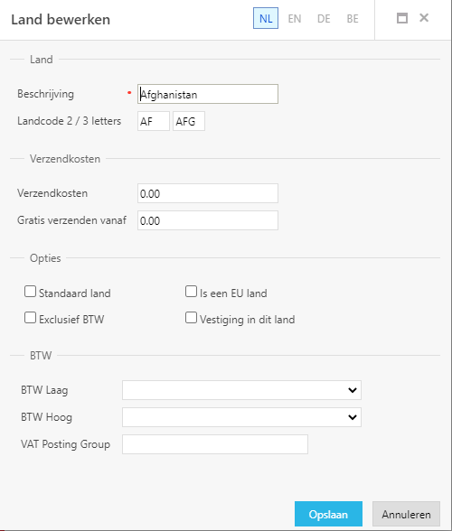The image size is (452, 531).
Task: Click the three-letter landcode field AFG
Action: click(x=189, y=121)
